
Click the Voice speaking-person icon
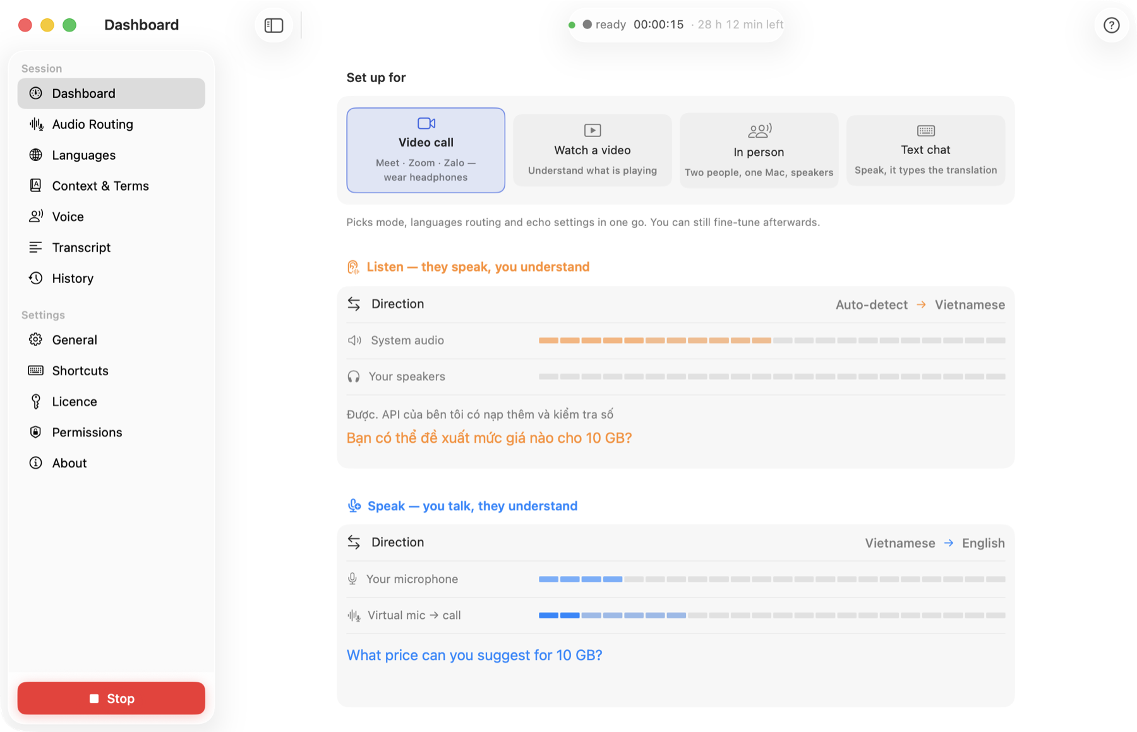click(36, 217)
